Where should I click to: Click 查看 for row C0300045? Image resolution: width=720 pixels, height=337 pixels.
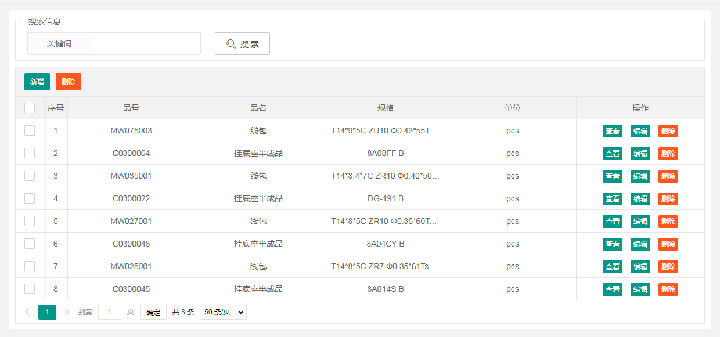(x=613, y=289)
